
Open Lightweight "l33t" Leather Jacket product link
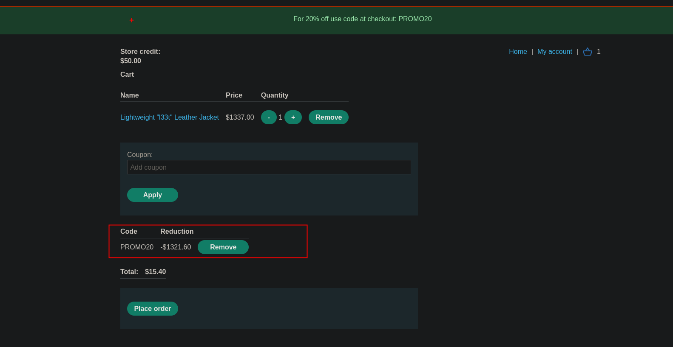[x=169, y=118]
